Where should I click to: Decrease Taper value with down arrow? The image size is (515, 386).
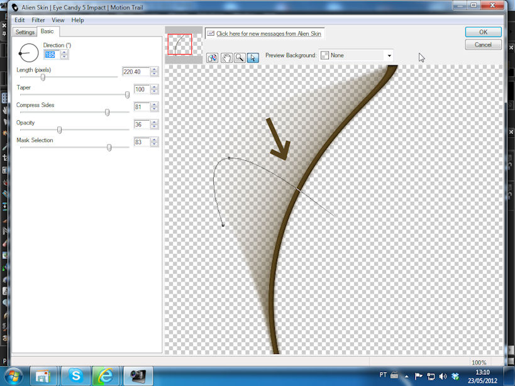pos(154,92)
